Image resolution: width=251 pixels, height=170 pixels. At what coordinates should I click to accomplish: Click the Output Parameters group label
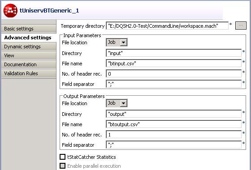[84, 96]
